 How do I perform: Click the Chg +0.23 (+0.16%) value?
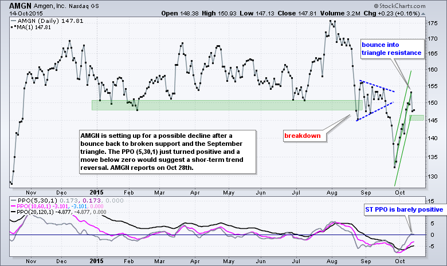(391, 13)
